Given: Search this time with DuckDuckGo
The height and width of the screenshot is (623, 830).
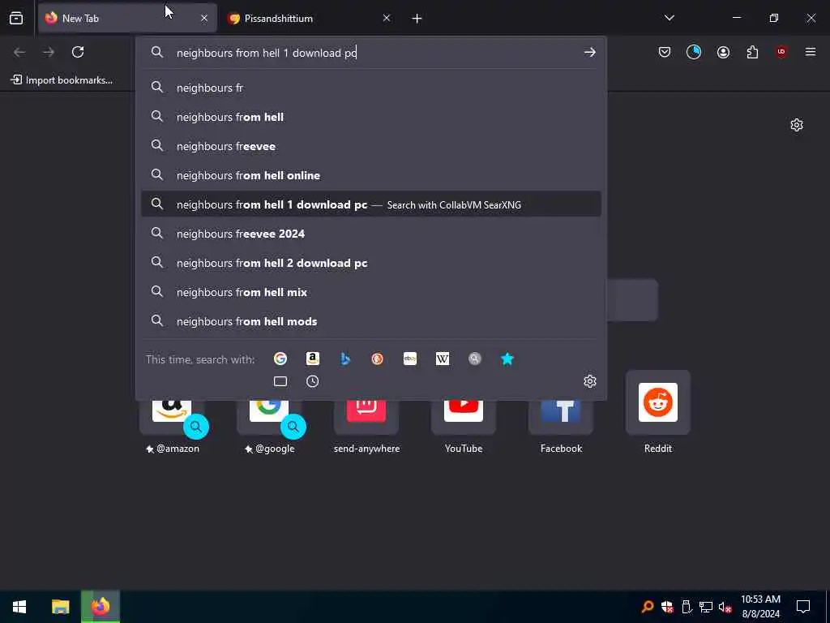Looking at the screenshot, I should tap(378, 359).
